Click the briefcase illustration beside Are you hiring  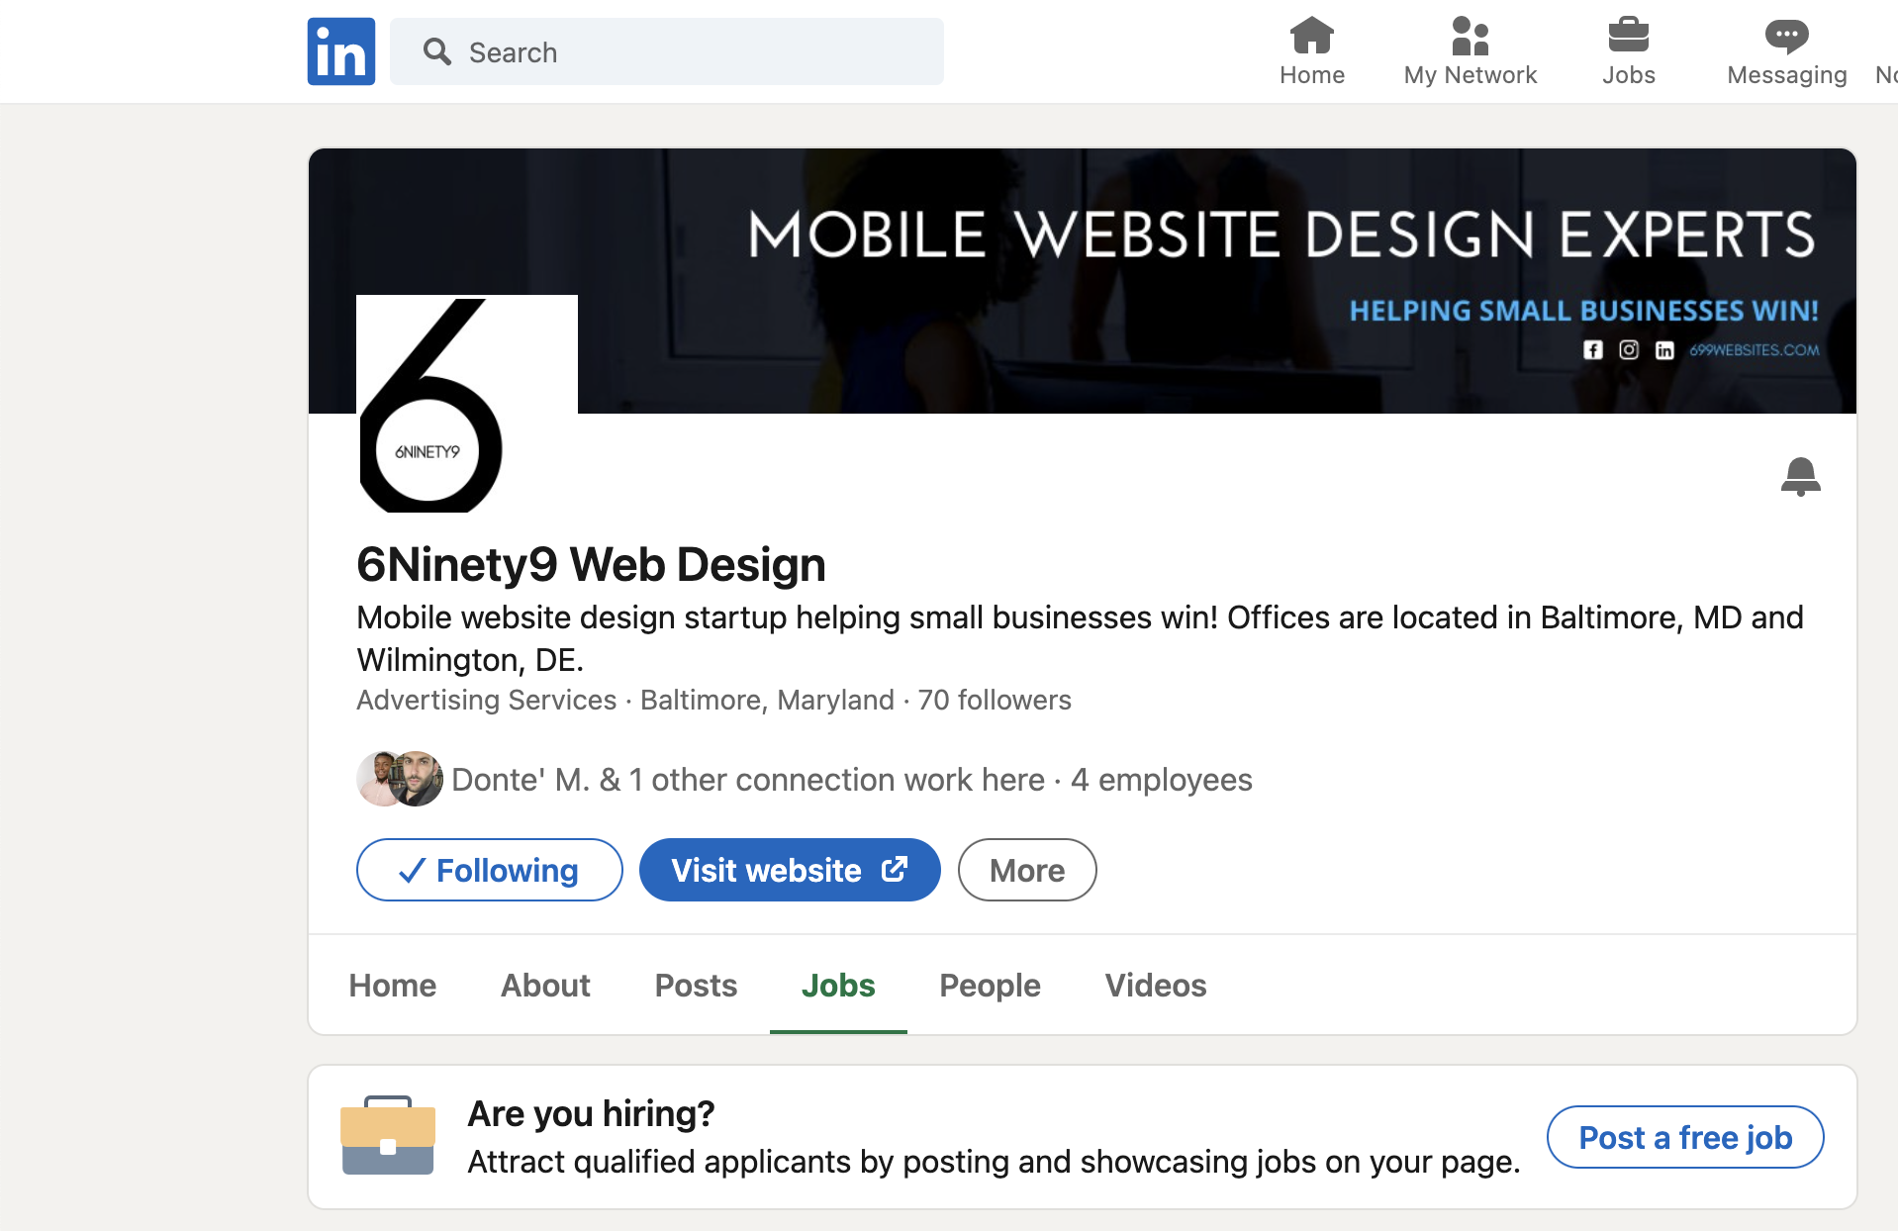pos(388,1135)
